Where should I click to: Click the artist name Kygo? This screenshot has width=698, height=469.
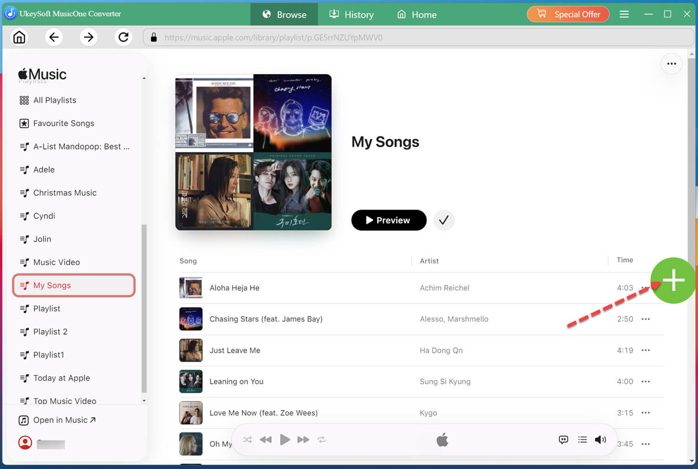(x=429, y=413)
